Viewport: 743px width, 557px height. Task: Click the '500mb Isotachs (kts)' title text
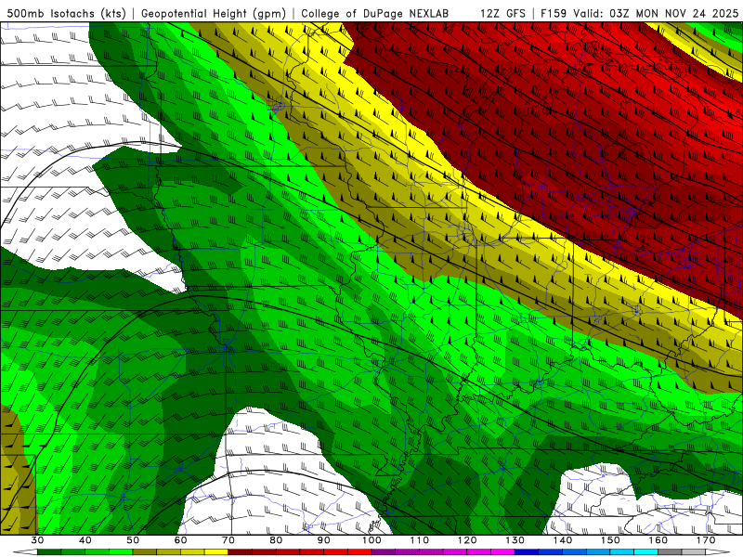click(67, 13)
